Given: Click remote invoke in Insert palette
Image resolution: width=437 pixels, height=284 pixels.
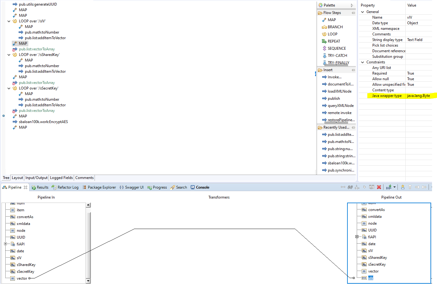Looking at the screenshot, I should (337, 113).
